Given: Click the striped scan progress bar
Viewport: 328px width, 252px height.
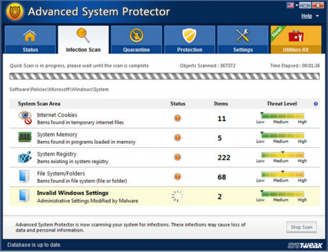Looking at the screenshot, I should [165, 76].
